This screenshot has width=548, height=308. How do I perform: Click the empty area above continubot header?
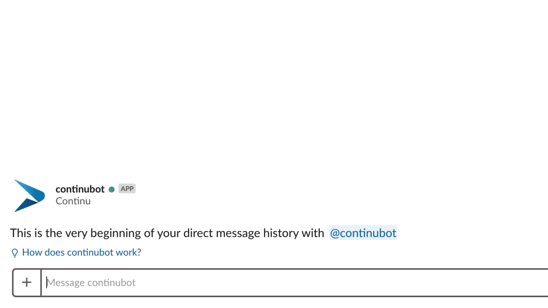[274, 86]
